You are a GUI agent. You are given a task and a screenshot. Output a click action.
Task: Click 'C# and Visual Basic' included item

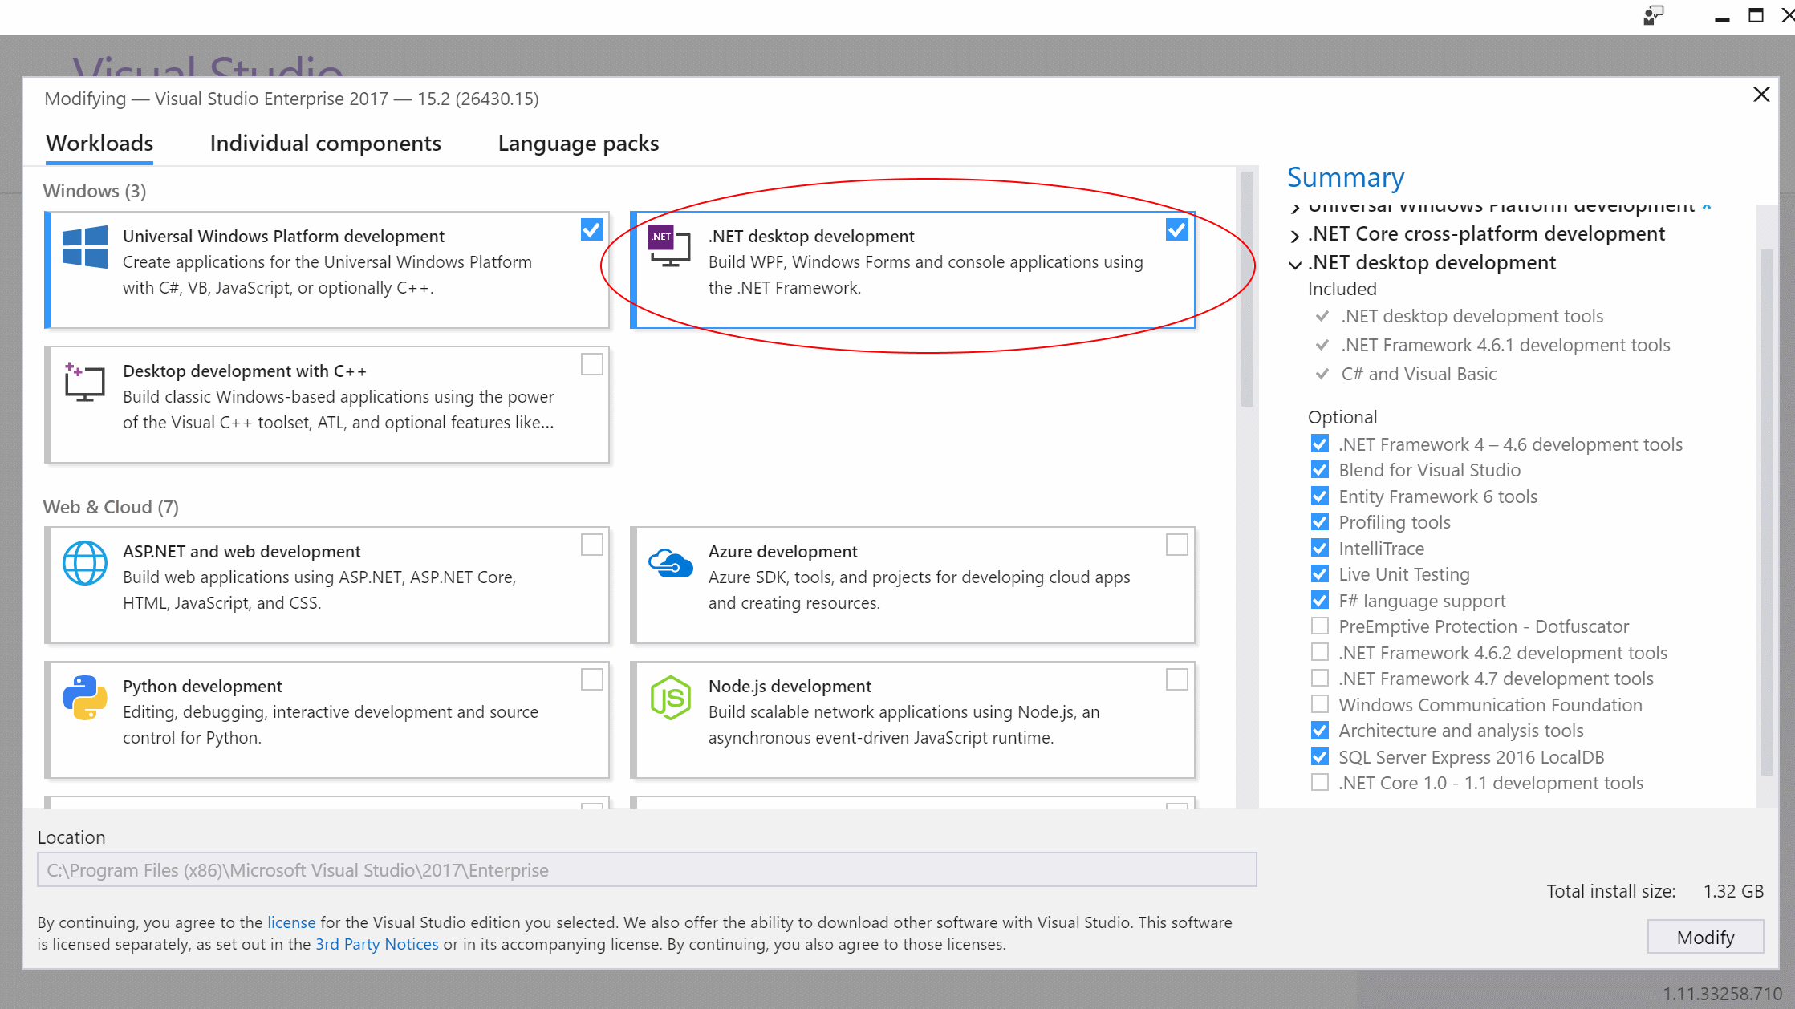point(1419,374)
